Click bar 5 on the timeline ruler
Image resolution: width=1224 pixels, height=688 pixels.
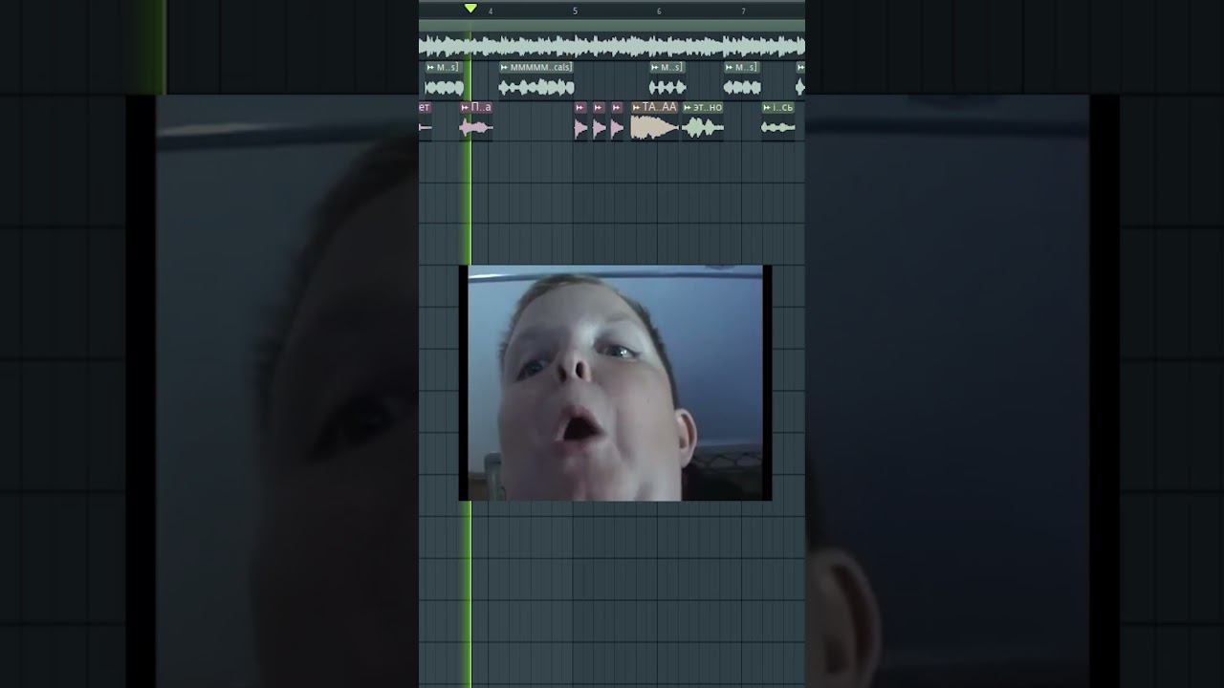click(x=575, y=11)
